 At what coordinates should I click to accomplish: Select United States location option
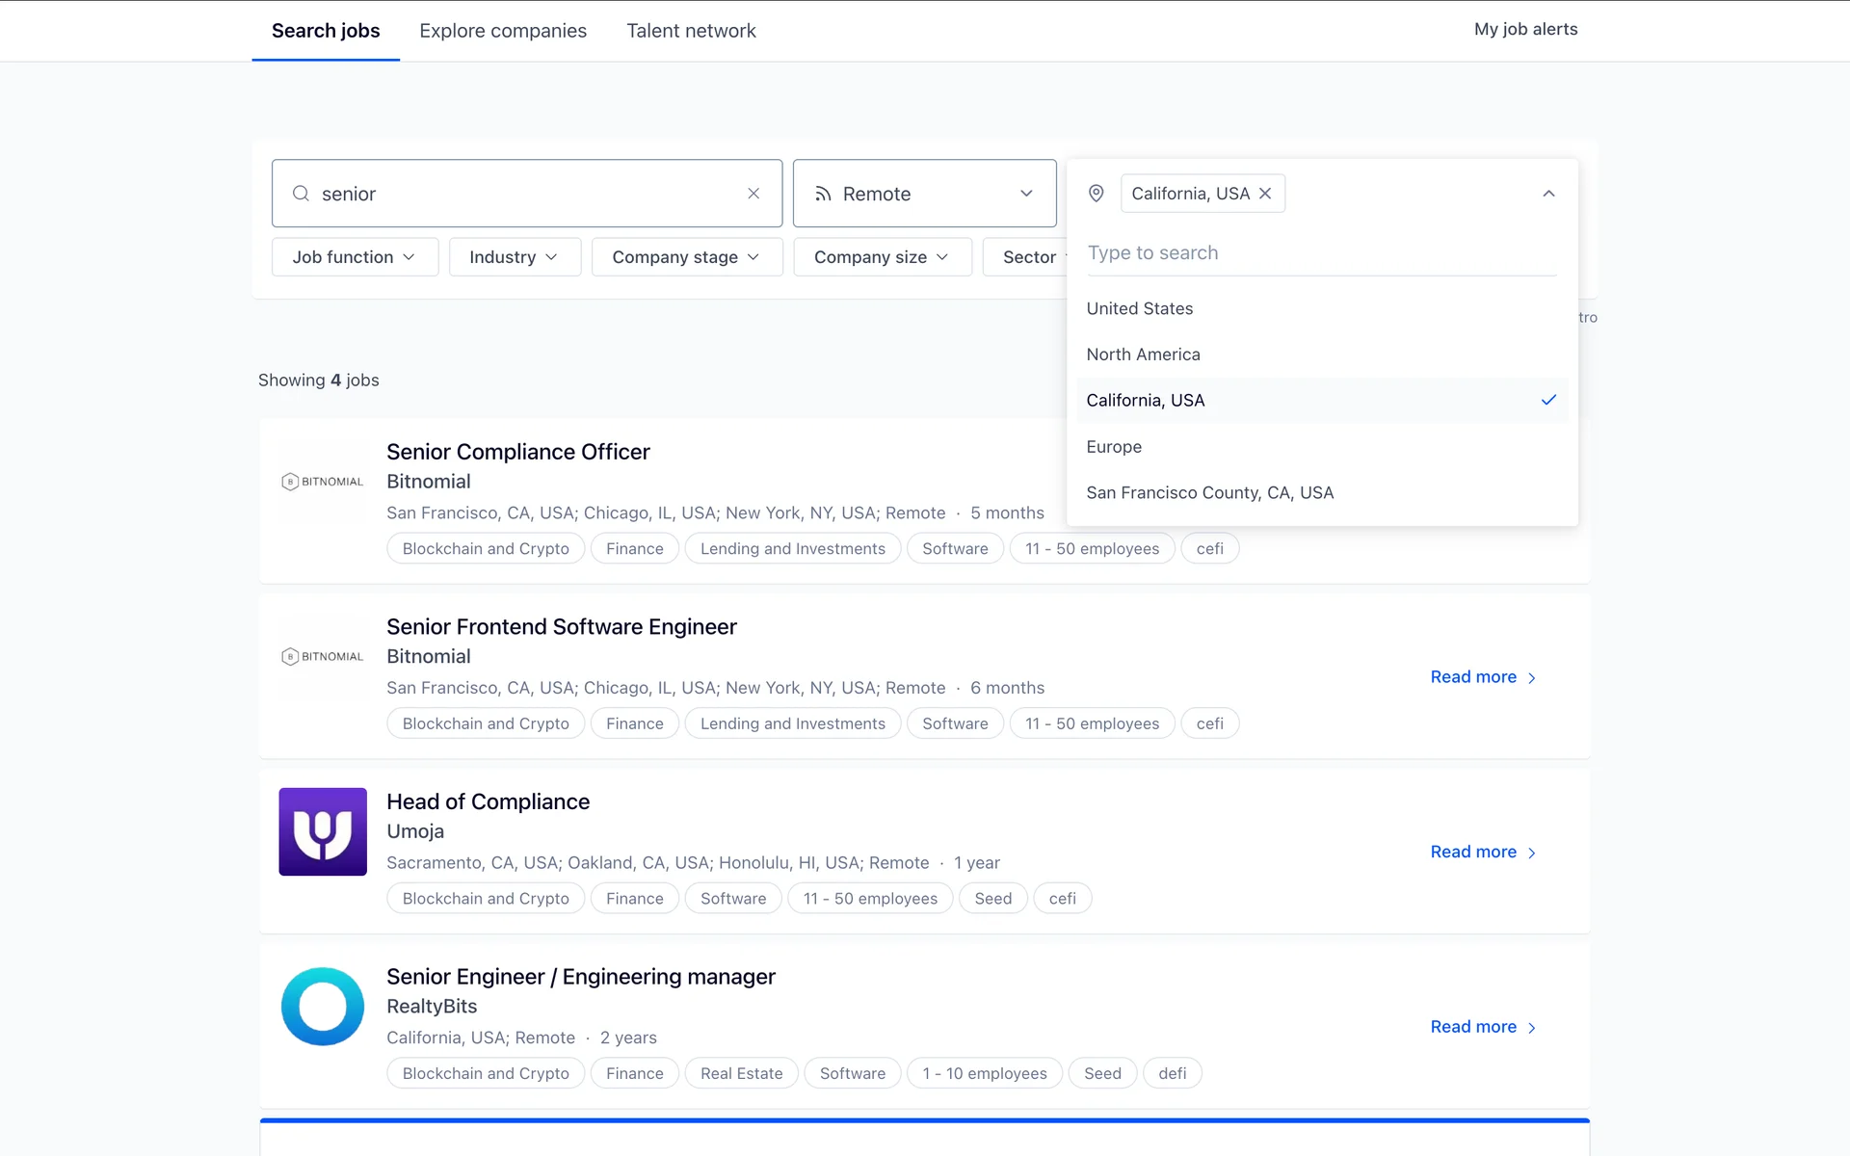(x=1140, y=308)
